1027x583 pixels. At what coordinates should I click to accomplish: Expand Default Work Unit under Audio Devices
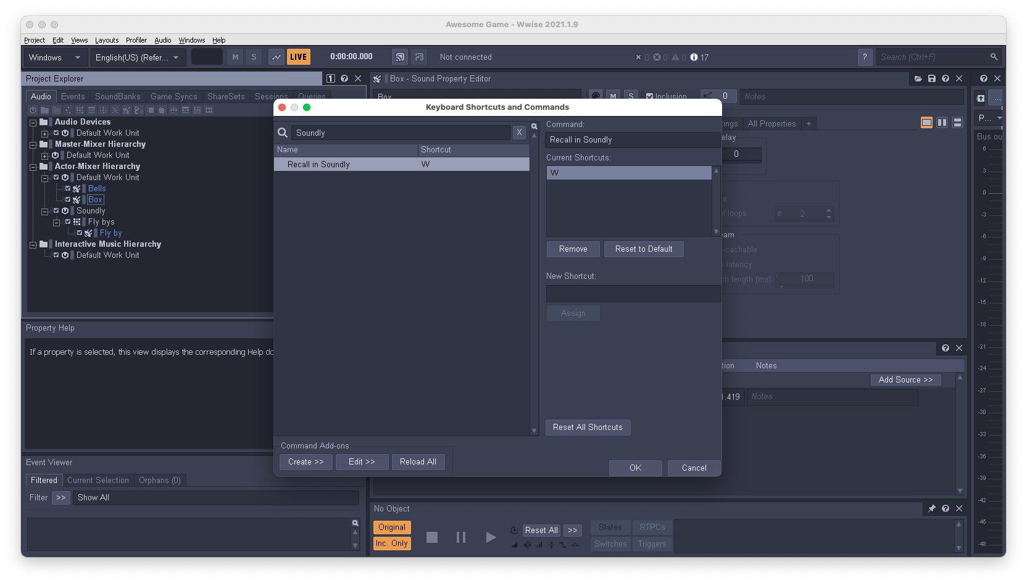pyautogui.click(x=44, y=133)
